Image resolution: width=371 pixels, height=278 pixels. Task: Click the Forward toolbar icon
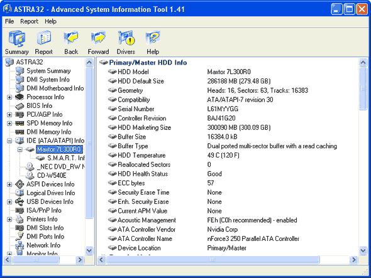pos(98,38)
